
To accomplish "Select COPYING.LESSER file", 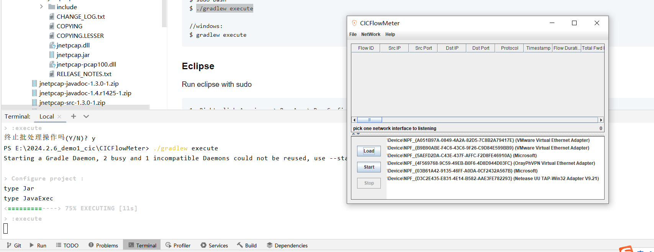I will tap(80, 36).
